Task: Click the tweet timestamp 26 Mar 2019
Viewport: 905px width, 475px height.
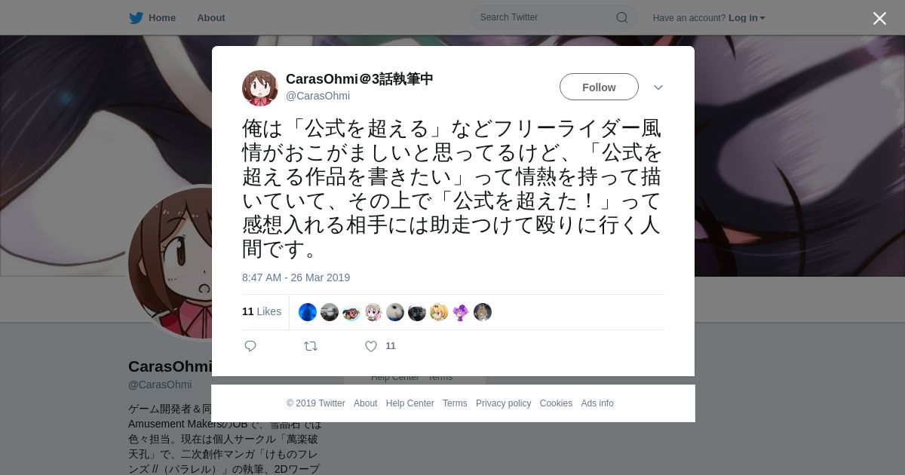Action: [x=296, y=277]
